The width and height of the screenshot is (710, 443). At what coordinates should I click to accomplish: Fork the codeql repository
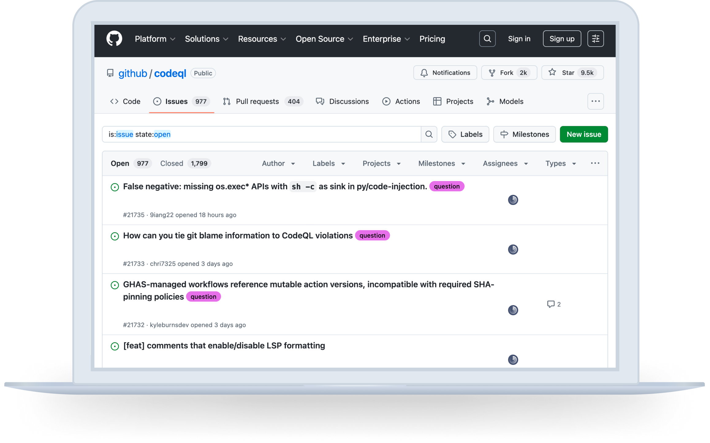[509, 73]
